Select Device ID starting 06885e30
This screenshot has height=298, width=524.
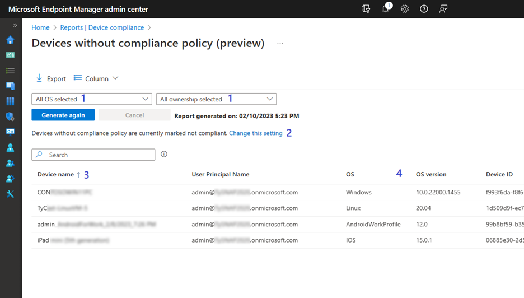click(504, 240)
